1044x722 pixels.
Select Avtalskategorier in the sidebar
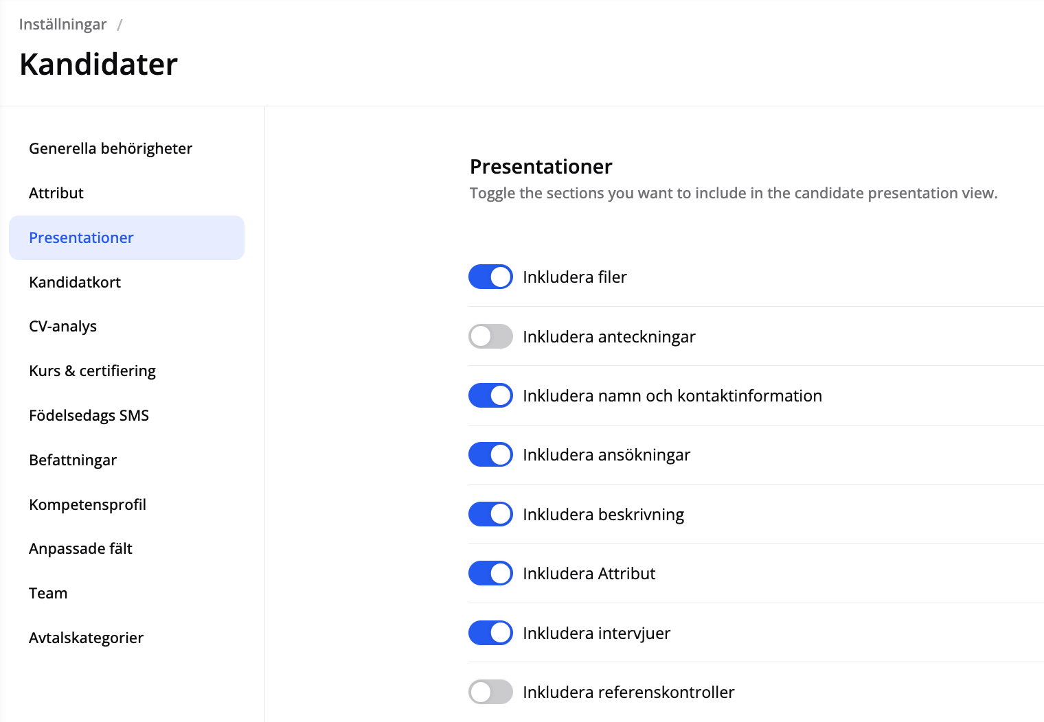[86, 638]
